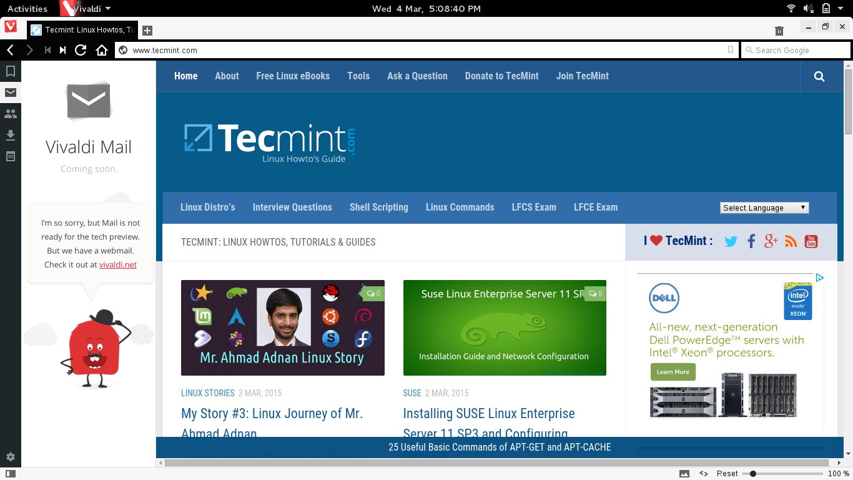853x480 pixels.
Task: Open LFCS Exam section
Action: [534, 207]
